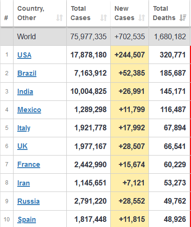Open the USA country link
Image resolution: width=191 pixels, height=227 pixels.
click(24, 55)
